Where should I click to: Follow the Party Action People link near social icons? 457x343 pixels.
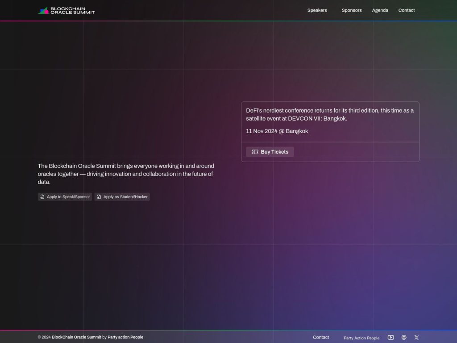361,338
